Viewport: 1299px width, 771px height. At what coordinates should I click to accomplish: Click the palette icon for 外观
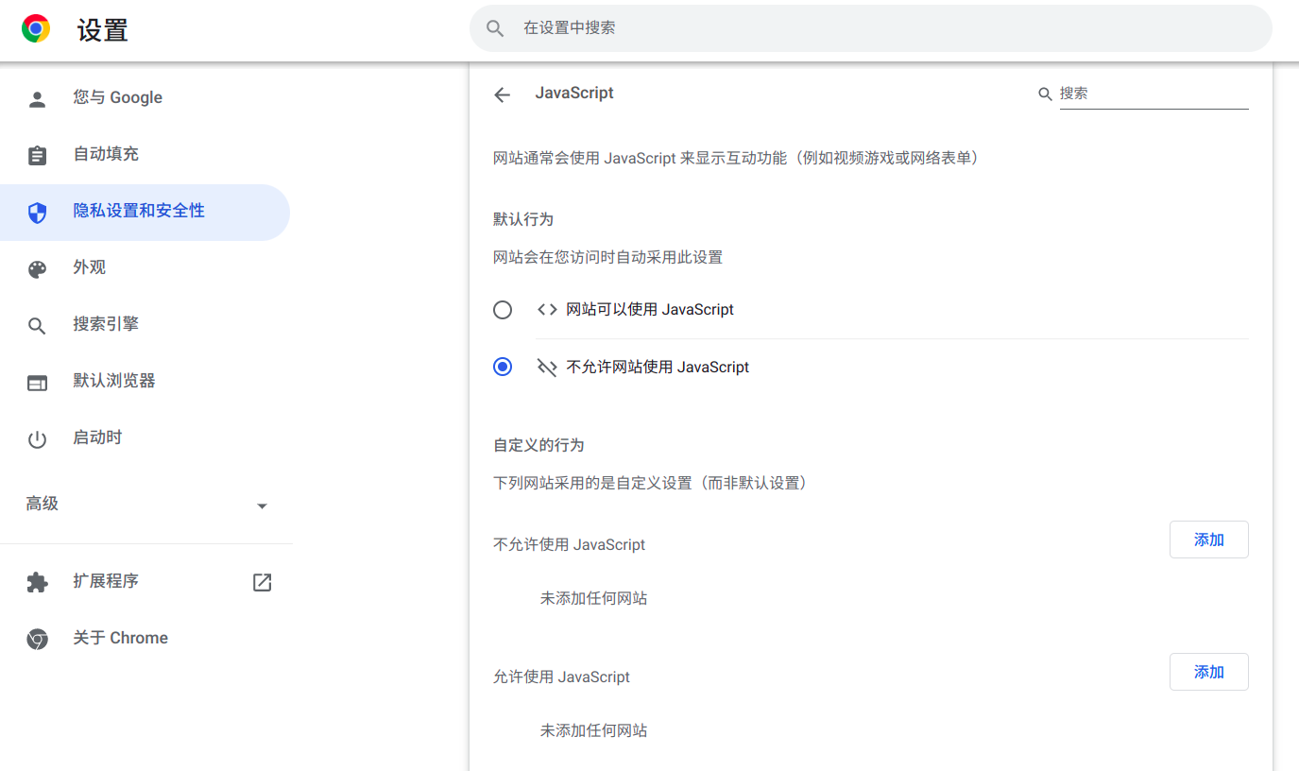37,269
